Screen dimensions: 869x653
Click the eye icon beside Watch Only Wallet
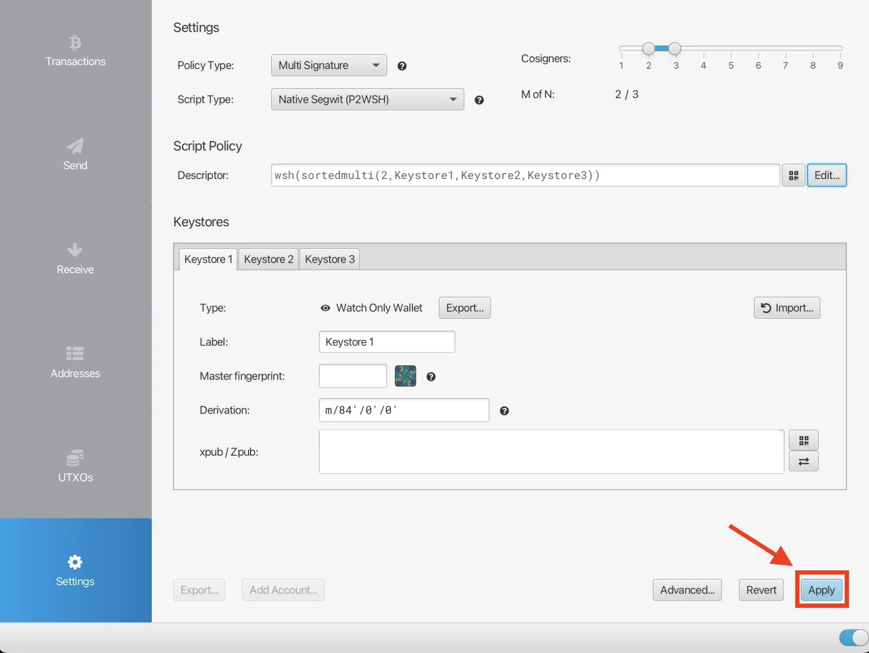(325, 308)
